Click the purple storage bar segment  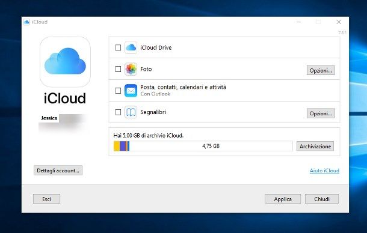pos(122,146)
